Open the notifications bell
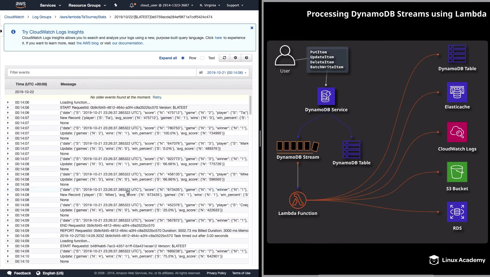This screenshot has width=490, height=277. pyautogui.click(x=132, y=5)
